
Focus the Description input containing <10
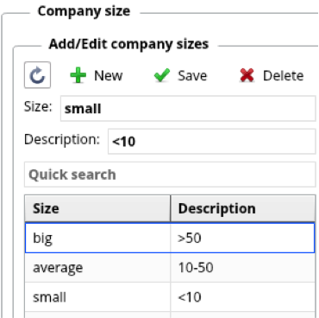[212, 142]
